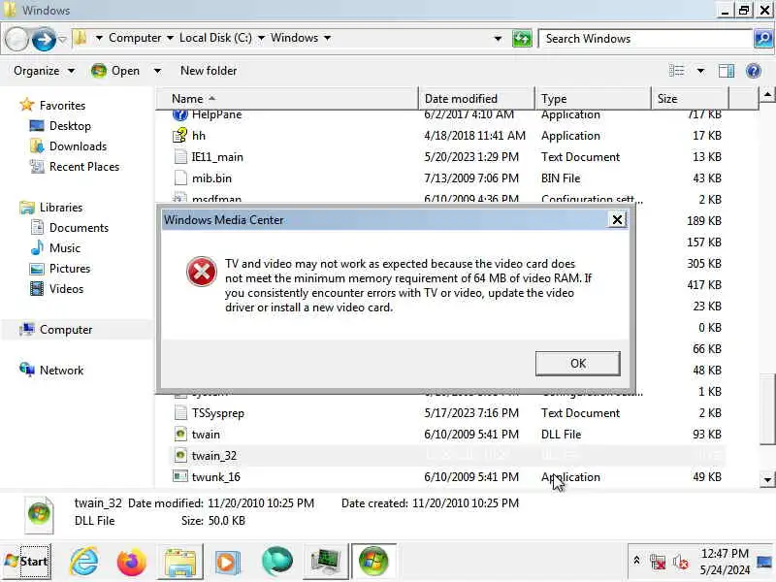The height and width of the screenshot is (582, 776).
Task: Select Computer in the navigation pane
Action: [x=65, y=330]
